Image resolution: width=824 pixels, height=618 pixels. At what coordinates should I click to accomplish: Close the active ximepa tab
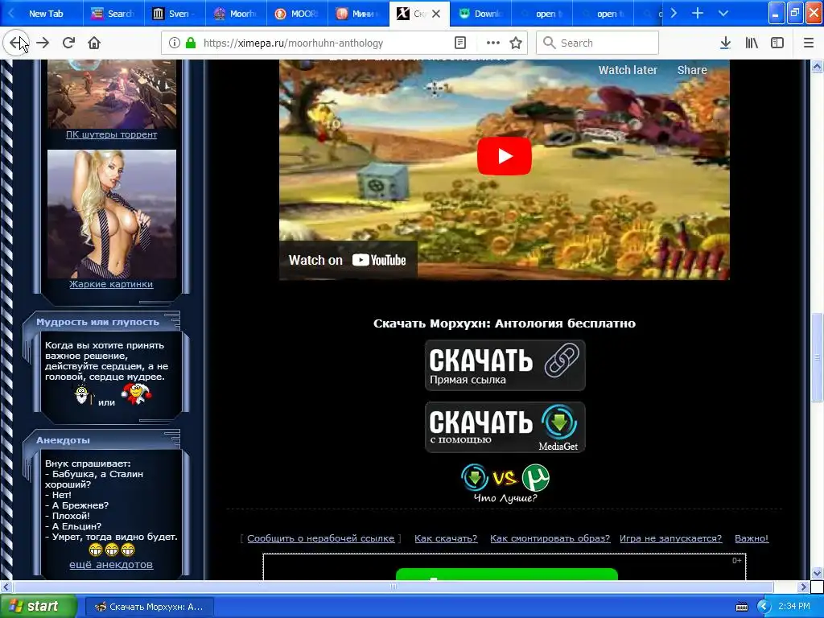click(435, 14)
